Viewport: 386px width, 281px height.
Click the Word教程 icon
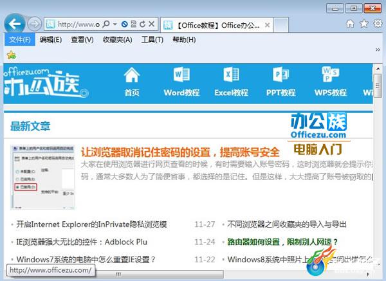click(181, 75)
